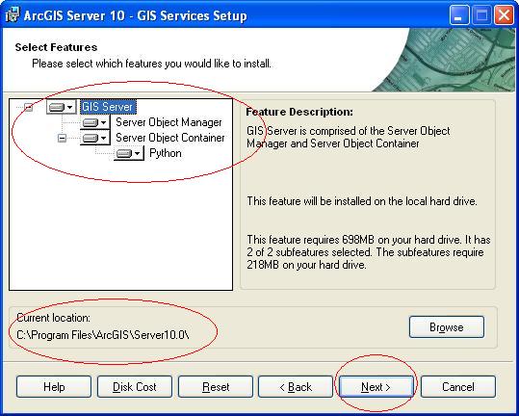Screen dimensions: 519x416
Task: Click the installer icon in title bar
Action: click(x=12, y=15)
